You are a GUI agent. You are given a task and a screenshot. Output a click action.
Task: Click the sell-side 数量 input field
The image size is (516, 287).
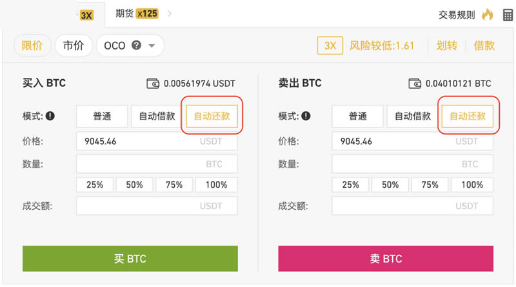[x=413, y=164]
